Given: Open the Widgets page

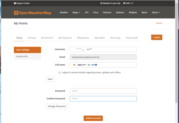Looking at the screenshot, I should (133, 13).
